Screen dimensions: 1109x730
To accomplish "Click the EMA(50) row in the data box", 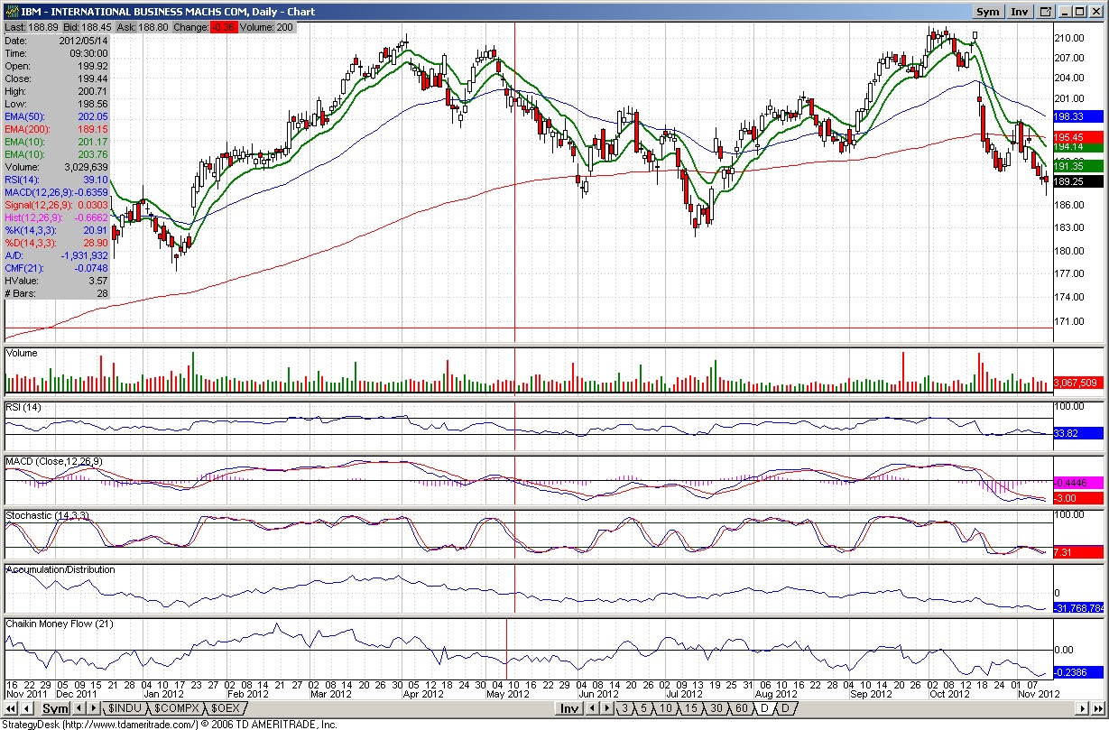I will (57, 116).
